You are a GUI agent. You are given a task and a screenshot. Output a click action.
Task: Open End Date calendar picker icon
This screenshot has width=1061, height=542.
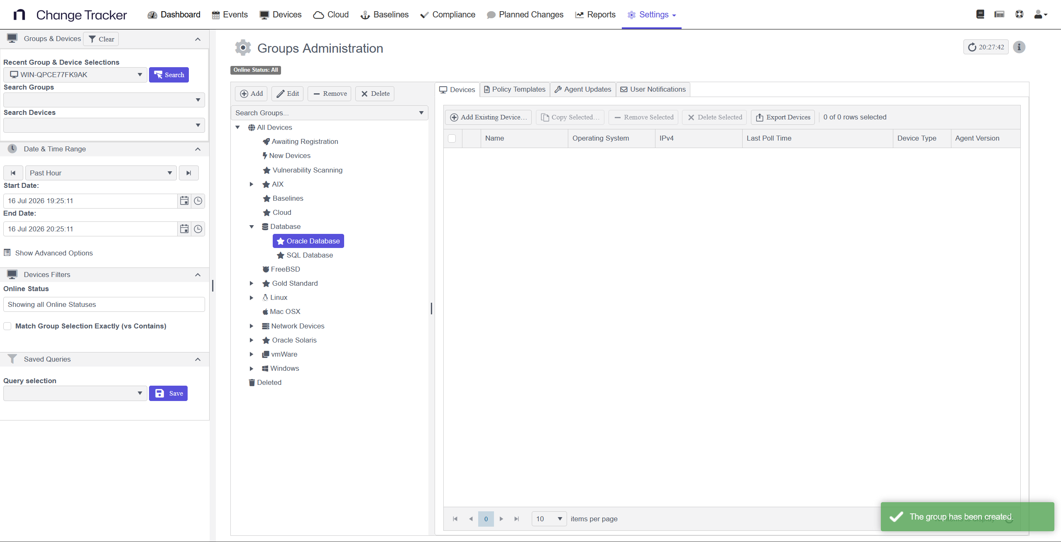click(184, 229)
